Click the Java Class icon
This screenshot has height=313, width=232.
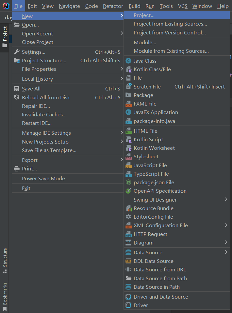click(128, 61)
